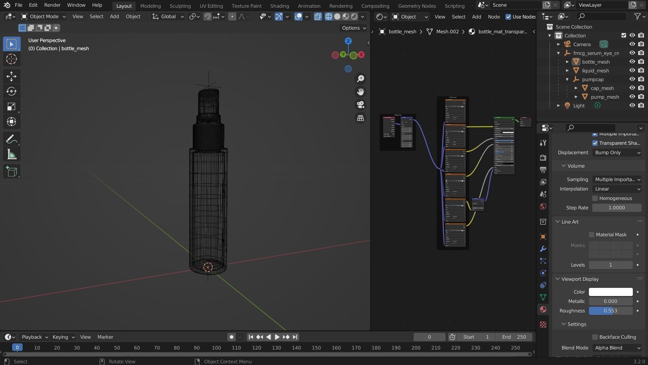Open Object Mode dropdown
Viewport: 648px width, 365px height.
coord(43,16)
